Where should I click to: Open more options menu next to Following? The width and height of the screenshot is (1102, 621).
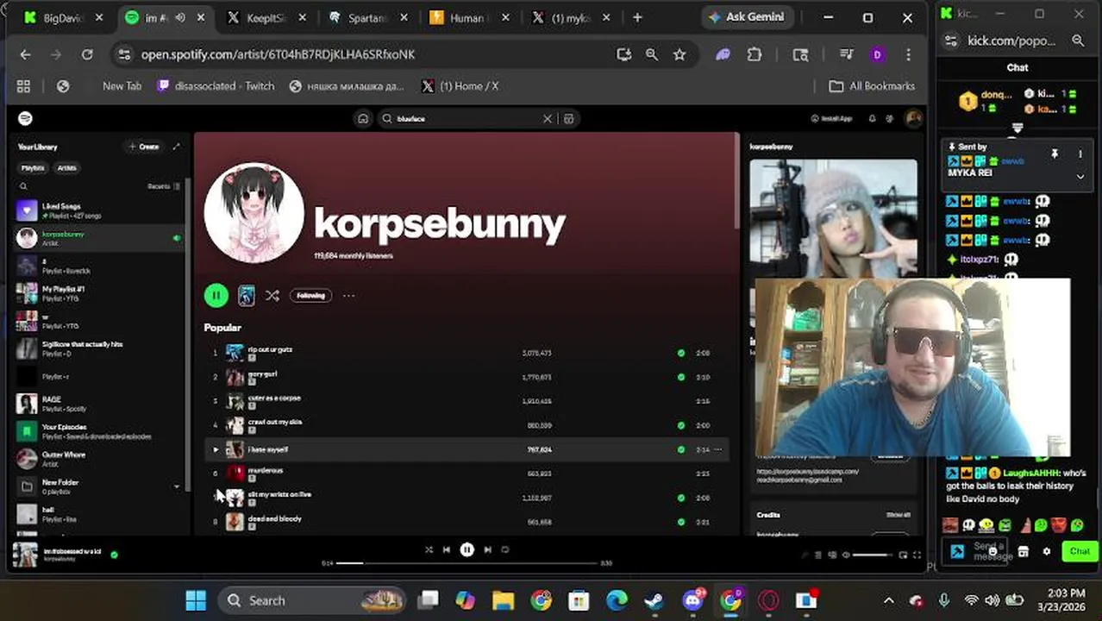click(348, 296)
